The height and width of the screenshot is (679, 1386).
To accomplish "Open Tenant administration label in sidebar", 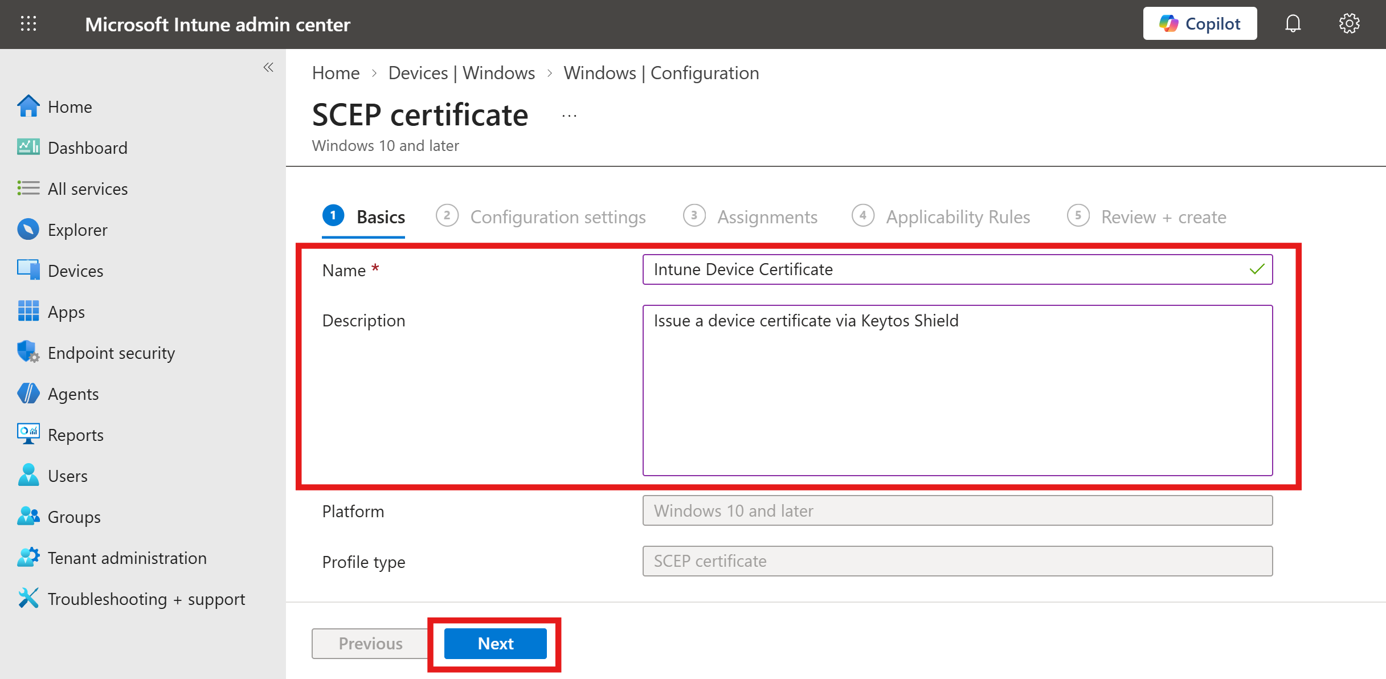I will 127,558.
